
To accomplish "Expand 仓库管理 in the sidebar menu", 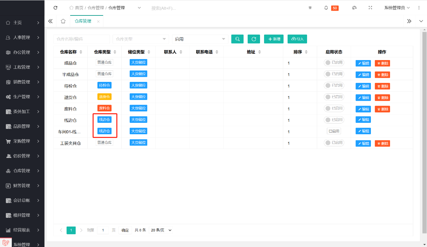I will click(22, 171).
